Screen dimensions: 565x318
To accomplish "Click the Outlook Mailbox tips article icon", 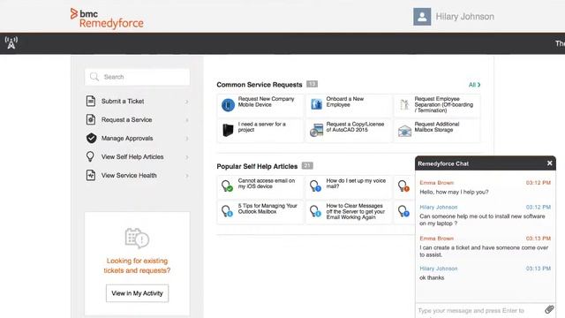I will pyautogui.click(x=227, y=211).
